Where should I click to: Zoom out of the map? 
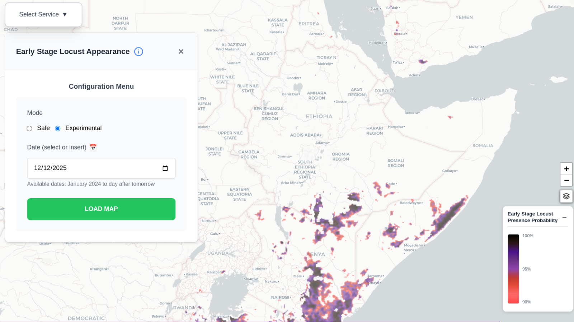point(566,180)
